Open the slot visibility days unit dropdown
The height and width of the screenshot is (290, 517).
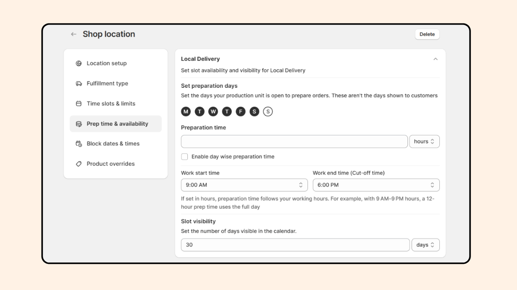point(426,245)
